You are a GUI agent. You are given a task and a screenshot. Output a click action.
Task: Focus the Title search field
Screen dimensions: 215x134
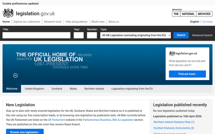[x=36, y=35]
